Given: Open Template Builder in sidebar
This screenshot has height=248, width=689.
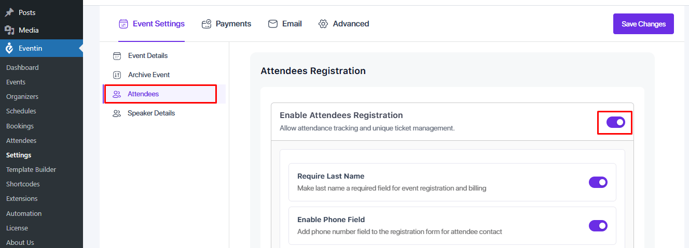Looking at the screenshot, I should point(31,169).
